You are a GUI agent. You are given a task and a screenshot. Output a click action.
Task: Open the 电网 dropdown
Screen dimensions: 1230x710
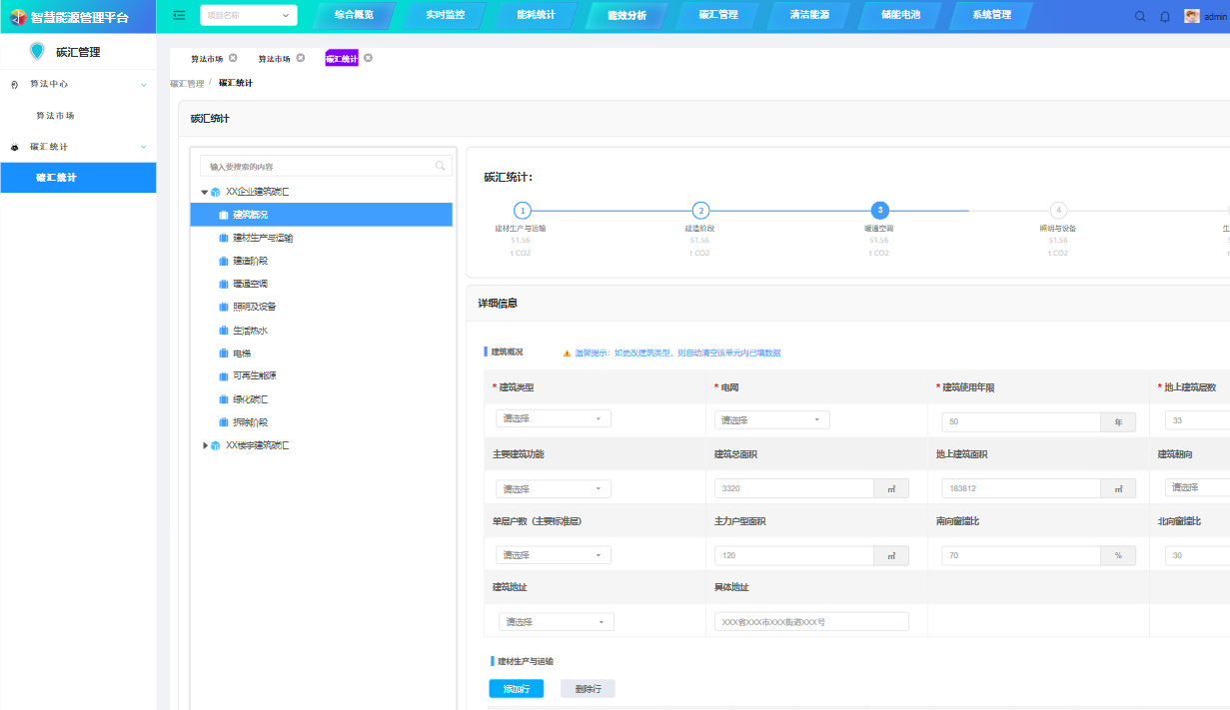[x=771, y=419]
